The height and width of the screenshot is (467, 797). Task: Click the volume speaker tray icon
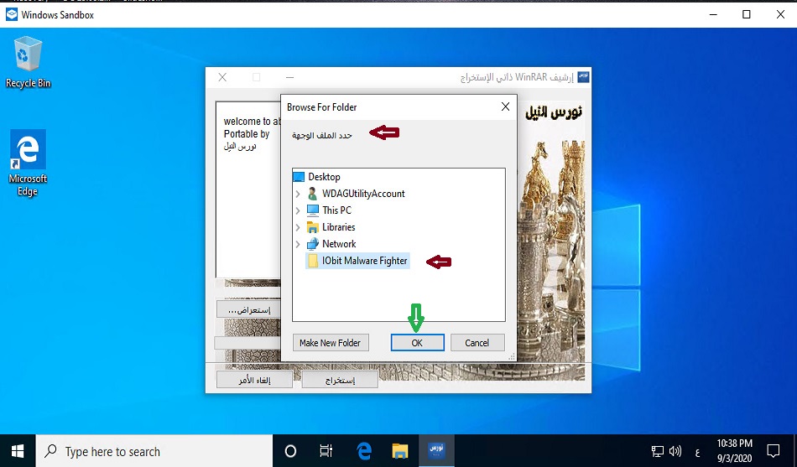tap(675, 451)
